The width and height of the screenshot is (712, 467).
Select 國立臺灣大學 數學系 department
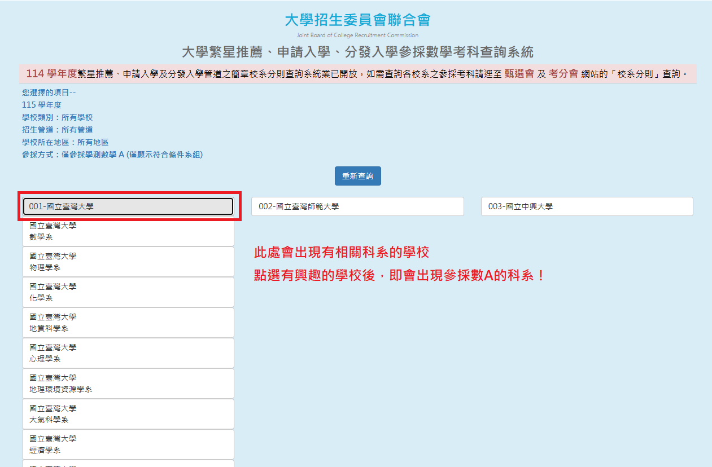point(128,231)
